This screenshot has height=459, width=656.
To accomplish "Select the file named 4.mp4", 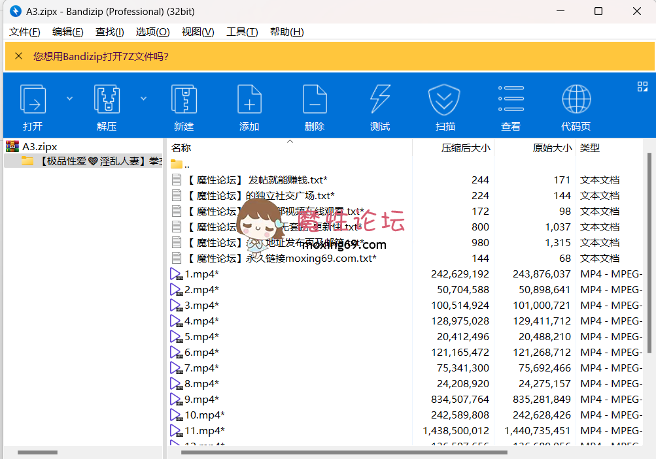I will point(201,321).
